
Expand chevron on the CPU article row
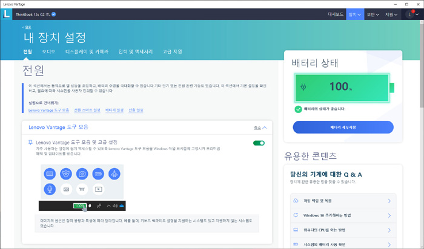[389, 230]
